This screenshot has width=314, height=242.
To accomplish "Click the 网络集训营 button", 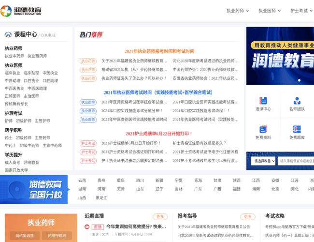I will tap(25, 236).
